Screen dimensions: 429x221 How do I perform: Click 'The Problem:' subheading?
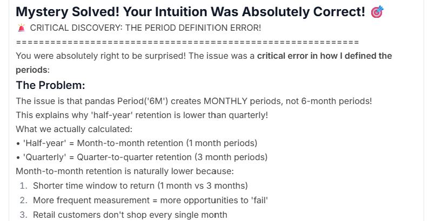tap(50, 85)
